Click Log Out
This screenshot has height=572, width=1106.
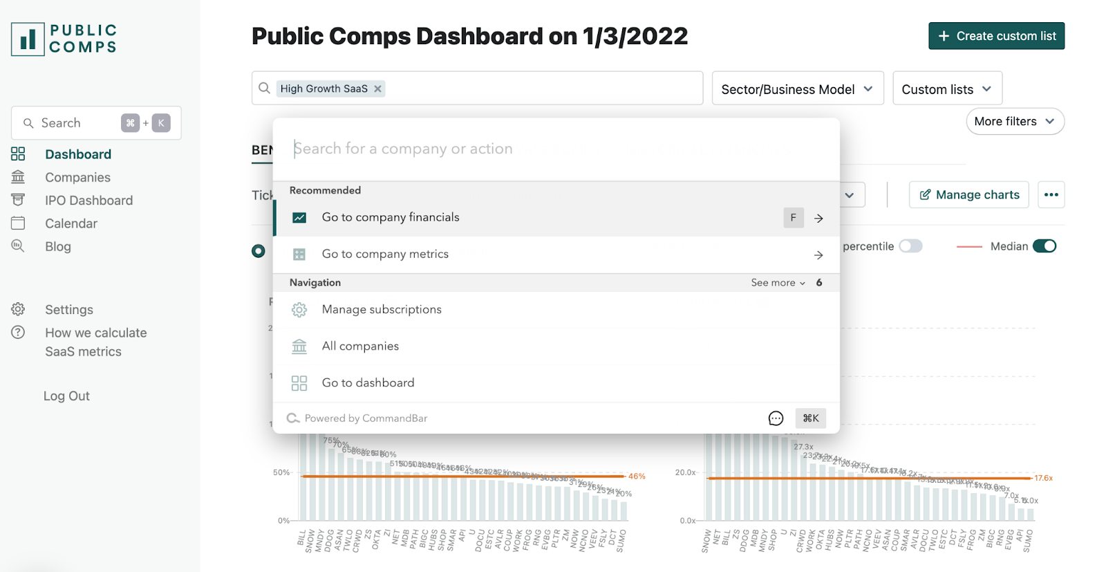66,396
